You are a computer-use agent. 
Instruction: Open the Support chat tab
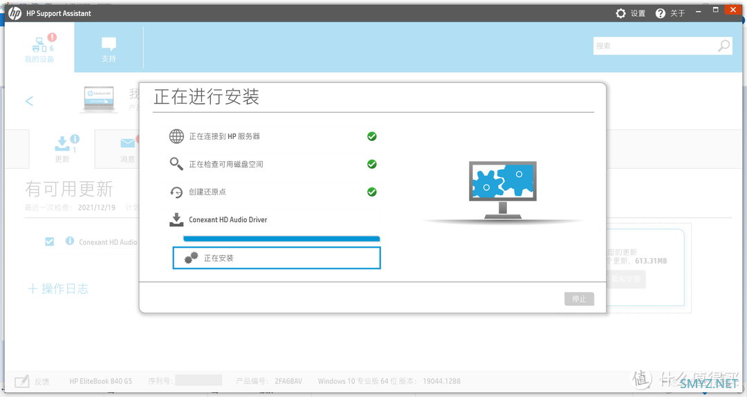[109, 50]
